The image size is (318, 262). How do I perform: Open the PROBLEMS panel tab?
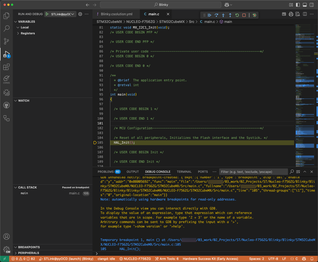109,172
